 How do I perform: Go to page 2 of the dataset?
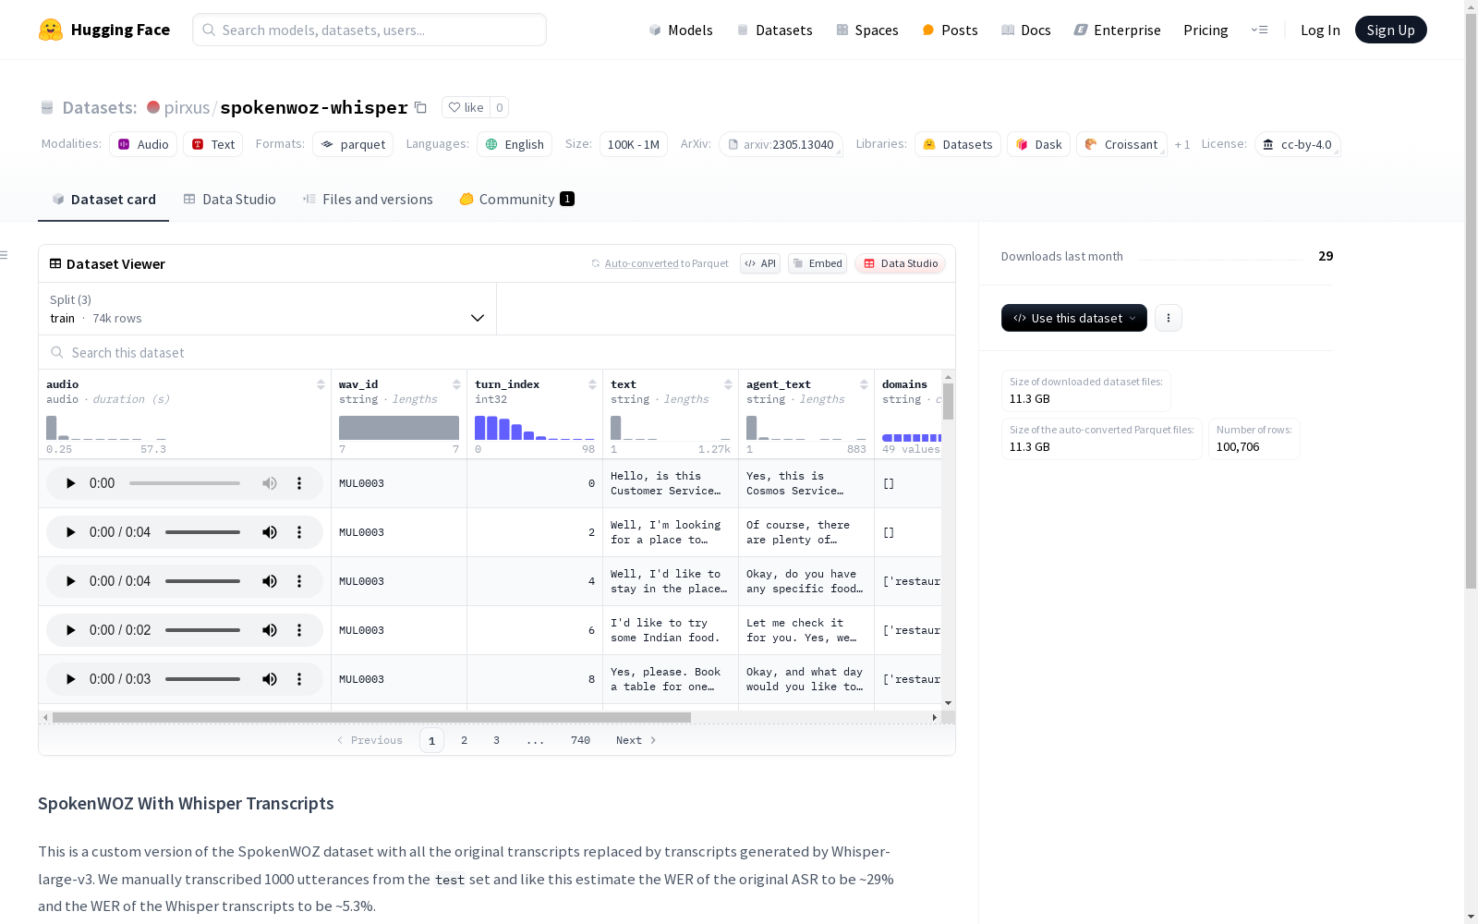(x=464, y=740)
